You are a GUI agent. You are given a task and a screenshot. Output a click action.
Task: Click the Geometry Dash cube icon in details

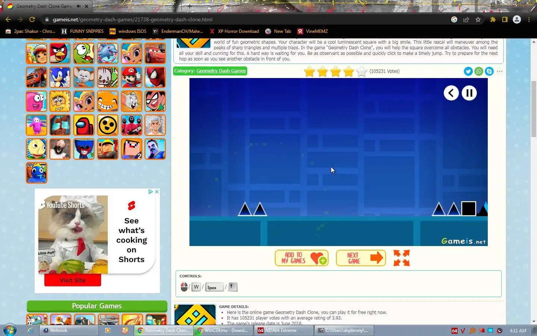[195, 315]
